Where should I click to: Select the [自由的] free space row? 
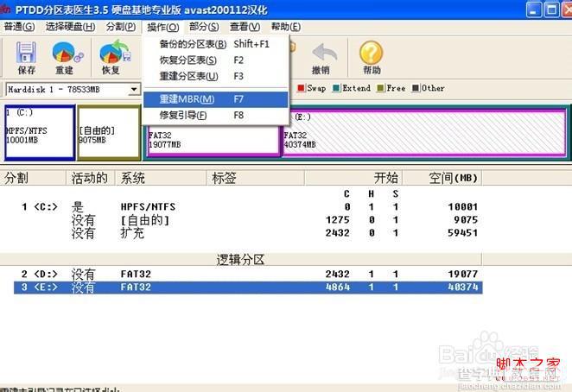pyautogui.click(x=248, y=220)
